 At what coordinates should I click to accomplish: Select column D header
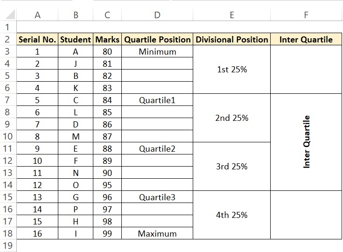[x=157, y=15]
